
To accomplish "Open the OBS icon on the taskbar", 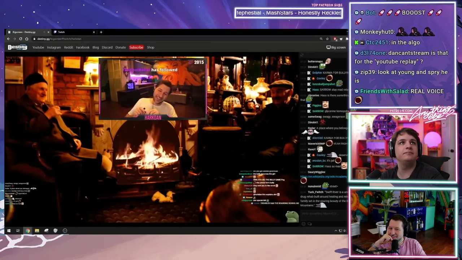I will [65, 230].
